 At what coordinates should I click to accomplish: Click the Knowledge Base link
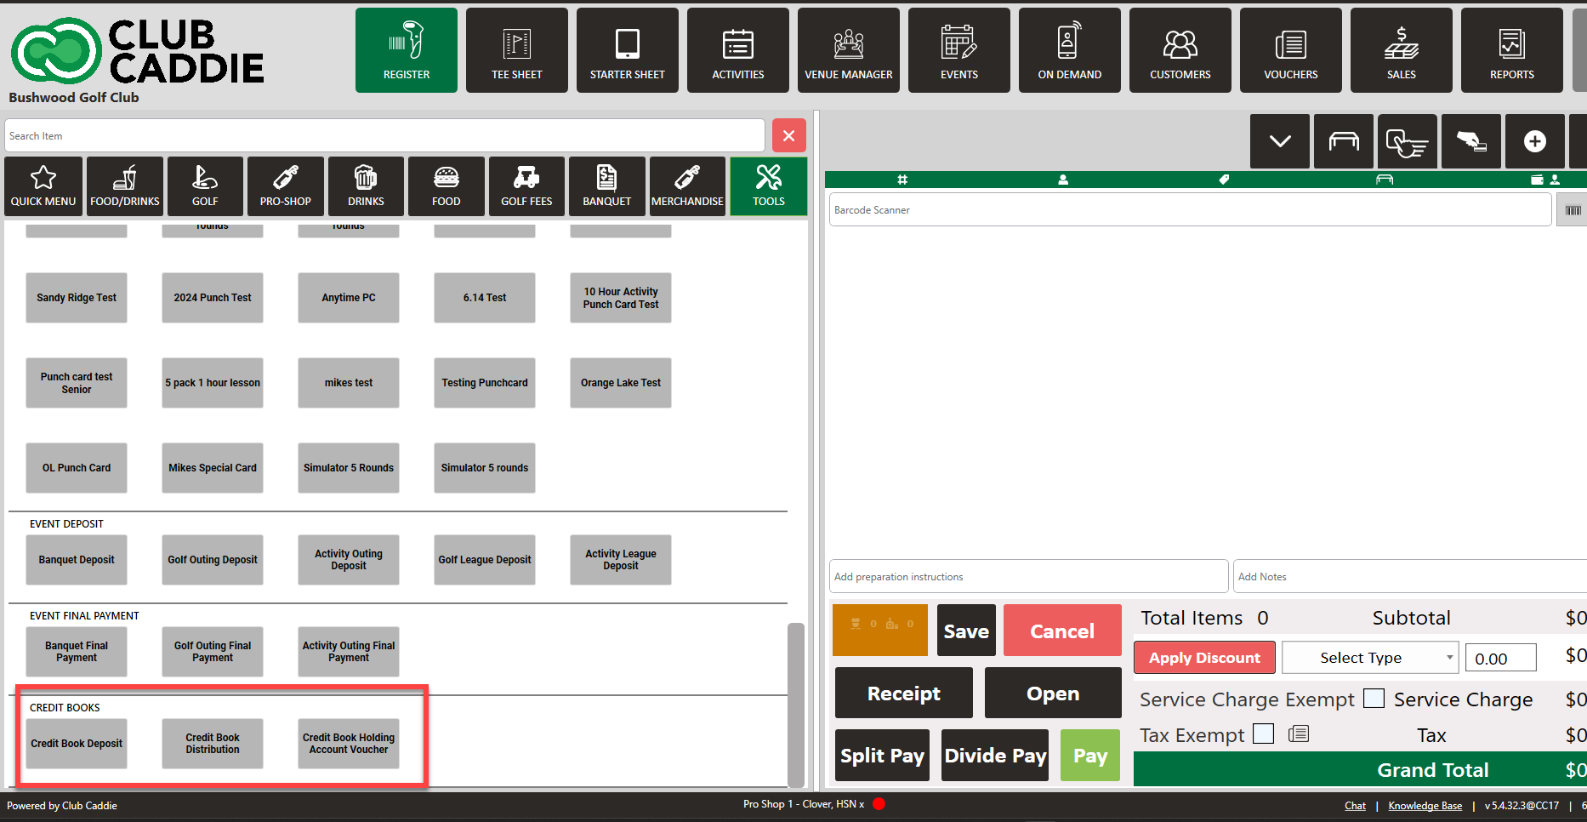click(x=1425, y=806)
